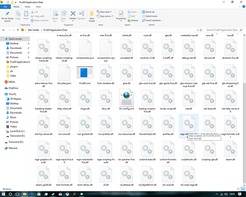Click Select none in ribbon
Viewport: 246px width, 197px height.
(x=150, y=16)
